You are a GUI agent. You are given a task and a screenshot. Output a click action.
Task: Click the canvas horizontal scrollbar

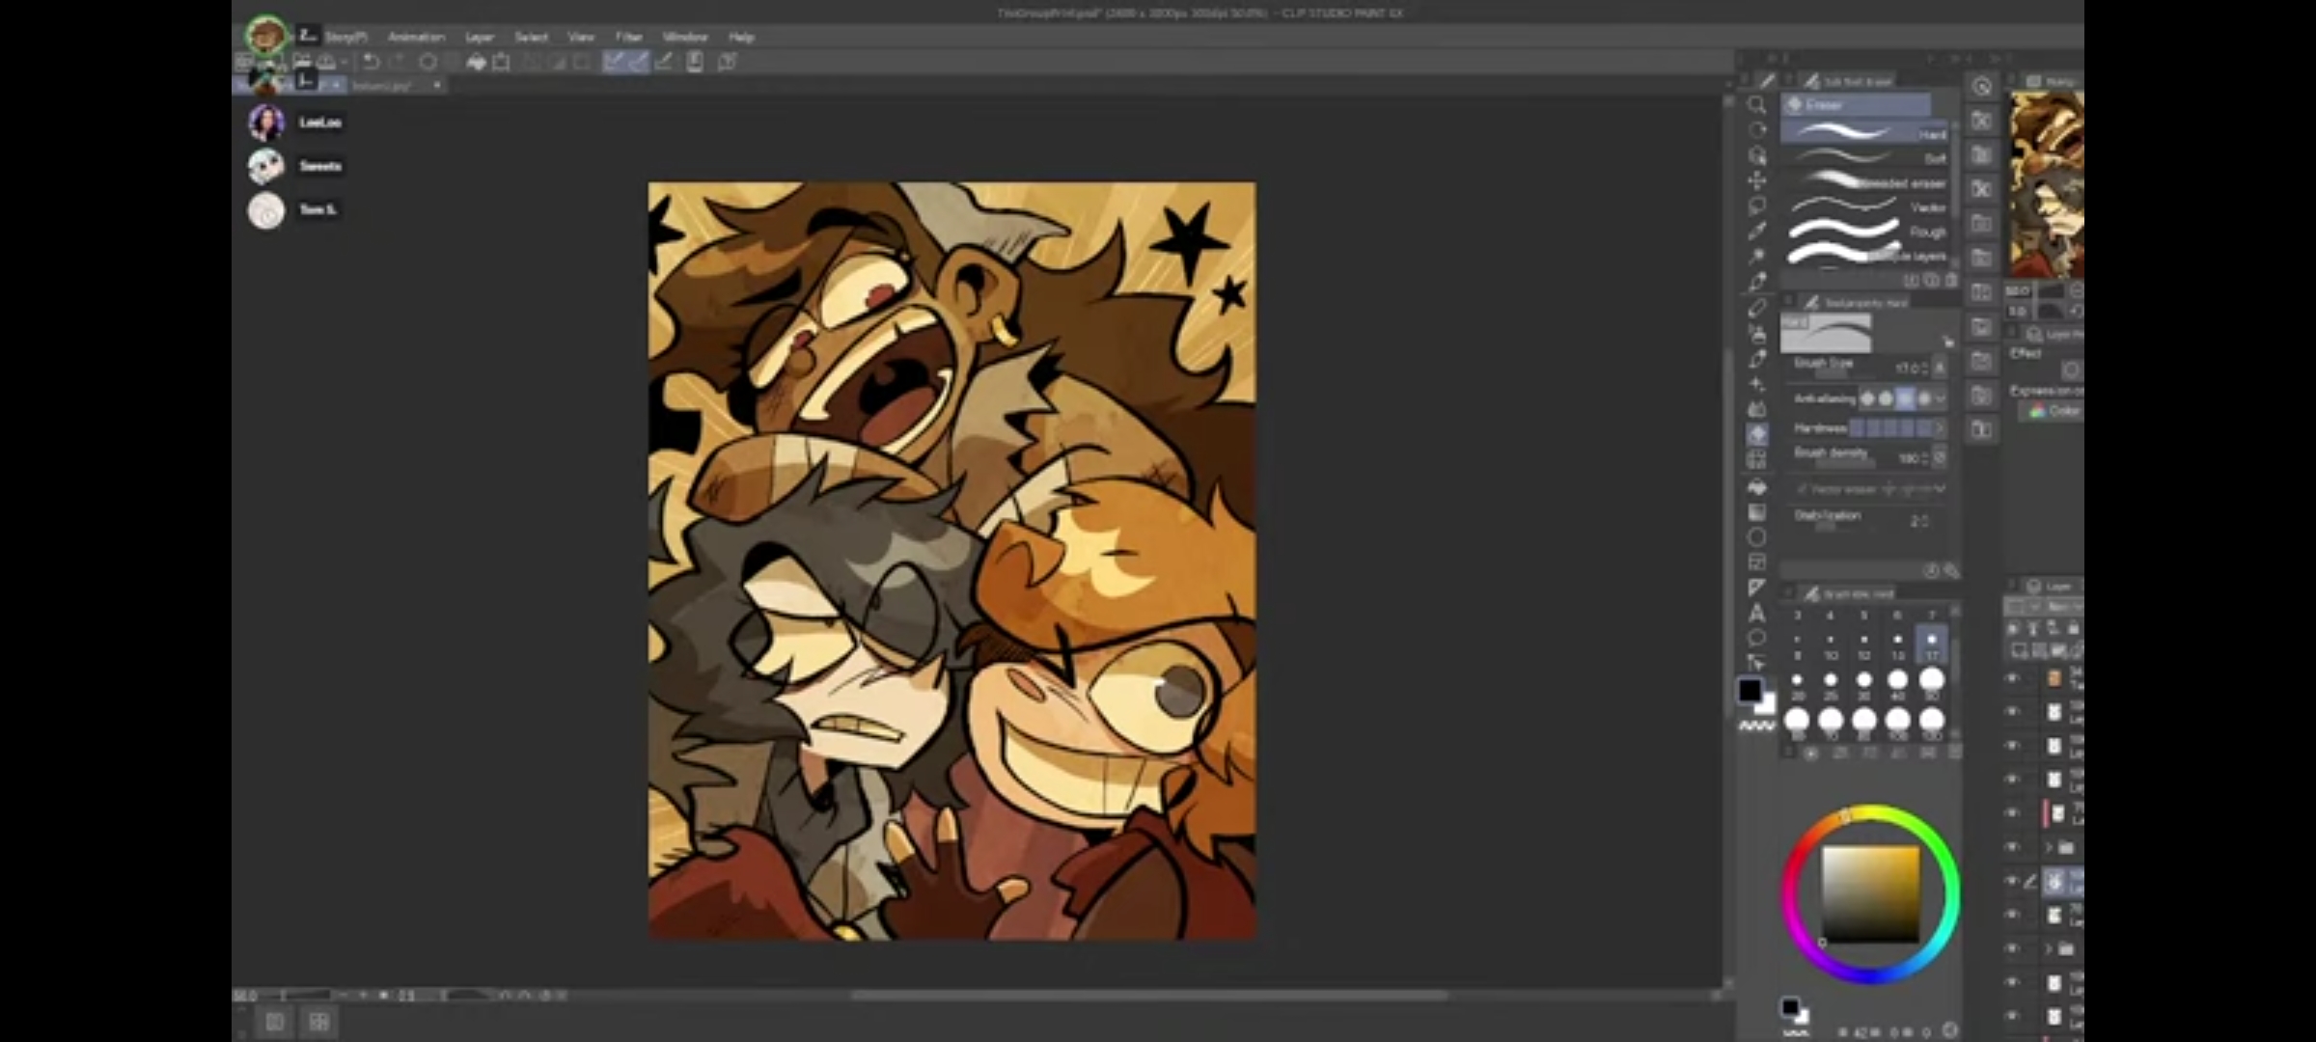point(1148,995)
